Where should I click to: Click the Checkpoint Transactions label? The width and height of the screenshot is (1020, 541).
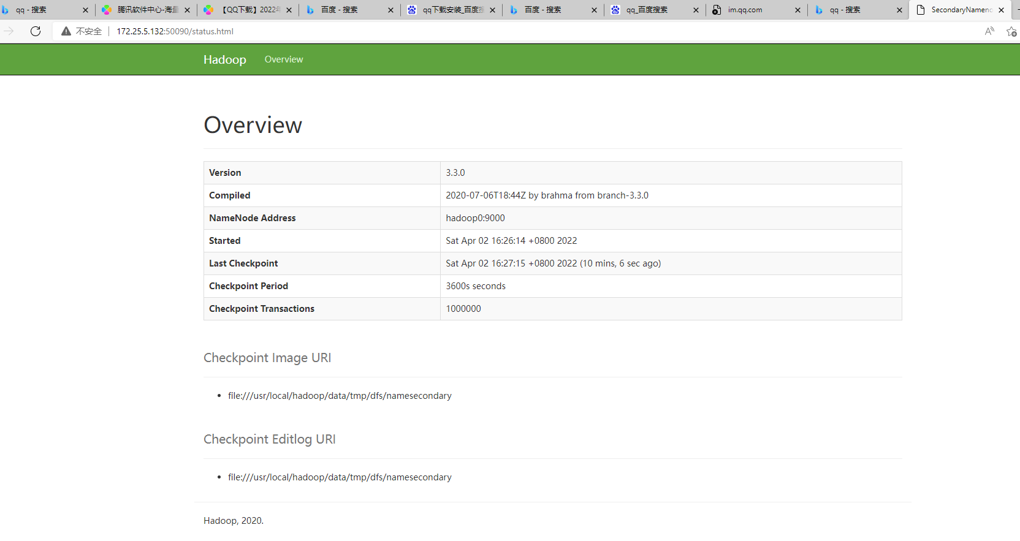pyautogui.click(x=262, y=309)
